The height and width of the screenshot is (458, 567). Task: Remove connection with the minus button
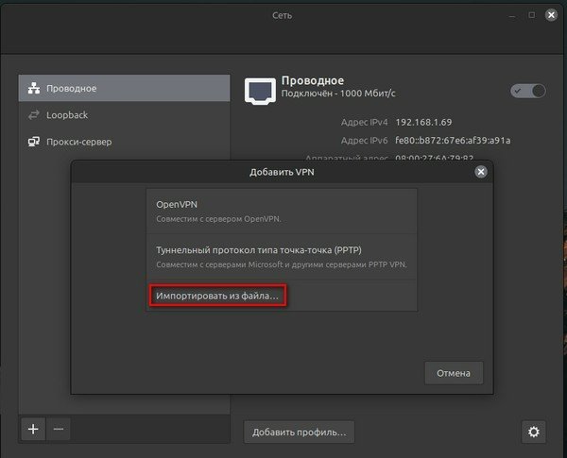59,429
